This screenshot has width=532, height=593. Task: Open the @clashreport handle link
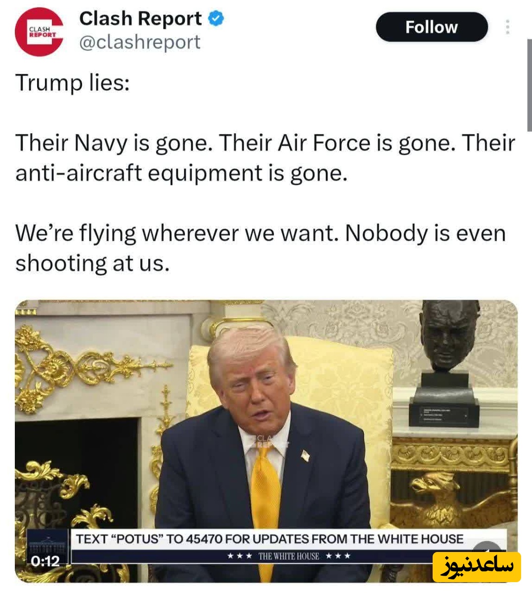140,42
